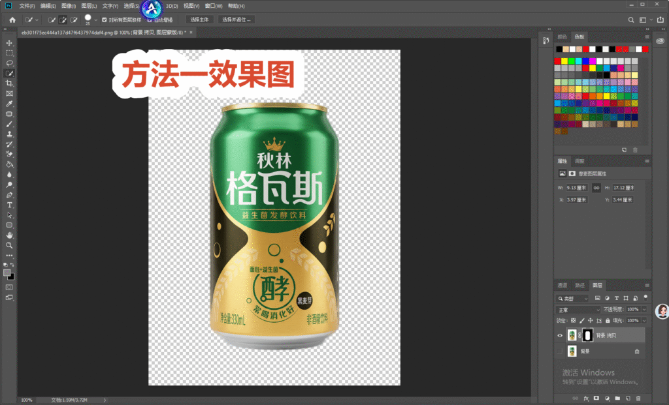The image size is (669, 405).
Task: Select the Crop tool in the left toolbar
Action: pos(9,83)
